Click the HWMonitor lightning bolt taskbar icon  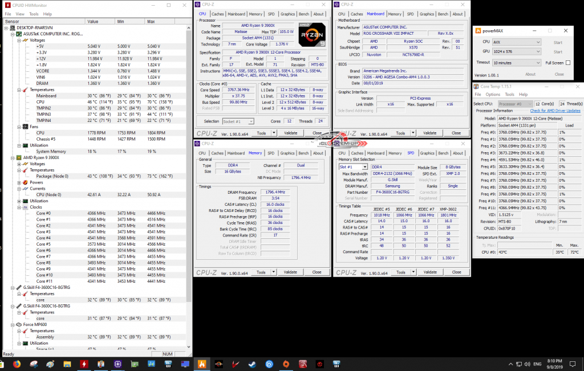pyautogui.click(x=84, y=364)
